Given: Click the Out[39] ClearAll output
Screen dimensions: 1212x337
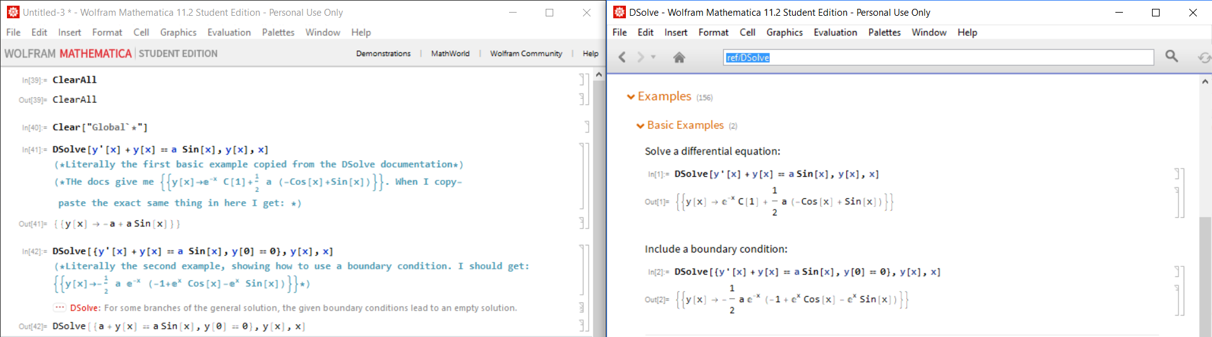Looking at the screenshot, I should [75, 100].
